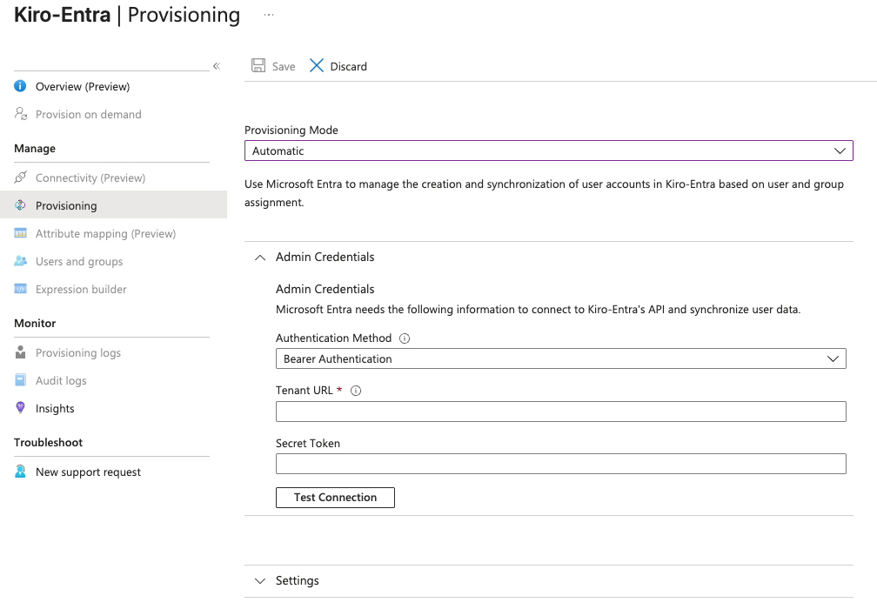Open Audit logs in sidebar
This screenshot has height=616, width=877.
(61, 380)
